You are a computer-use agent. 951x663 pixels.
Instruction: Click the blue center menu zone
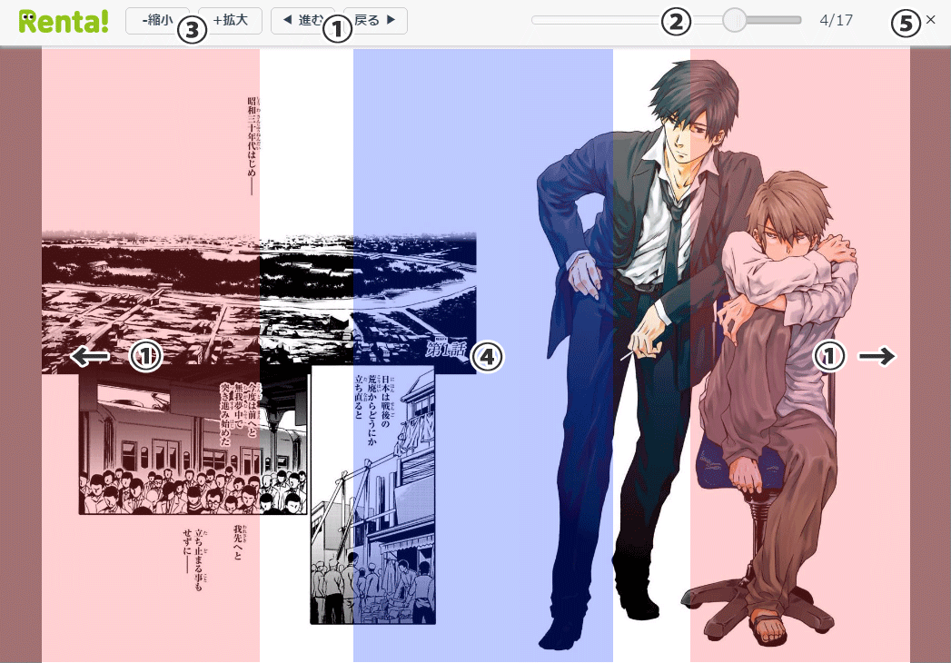[483, 355]
